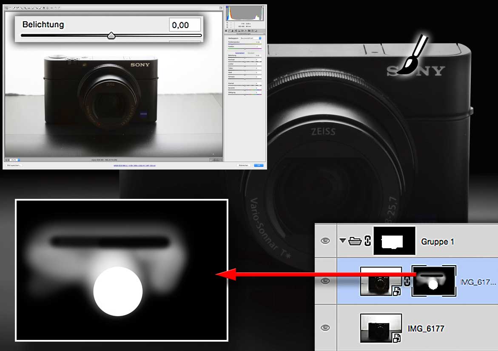The image size is (498, 351).
Task: Toggle highlight clipping warning on histogram
Action: [x=263, y=7]
